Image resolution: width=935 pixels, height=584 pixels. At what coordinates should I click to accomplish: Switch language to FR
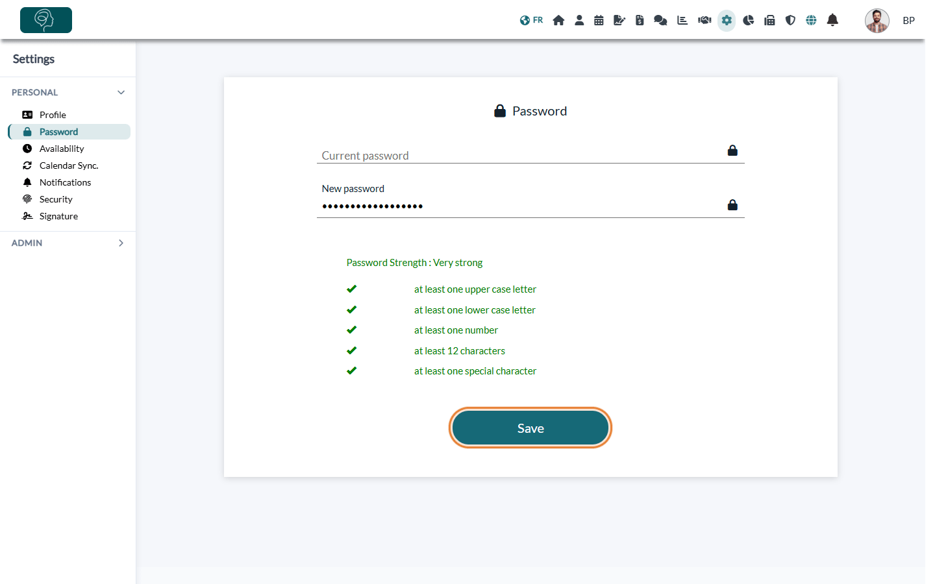click(x=531, y=20)
